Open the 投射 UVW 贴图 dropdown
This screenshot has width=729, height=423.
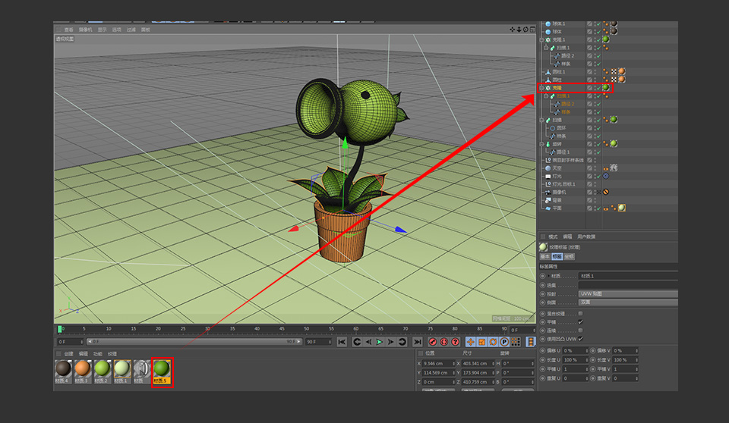[x=628, y=293]
